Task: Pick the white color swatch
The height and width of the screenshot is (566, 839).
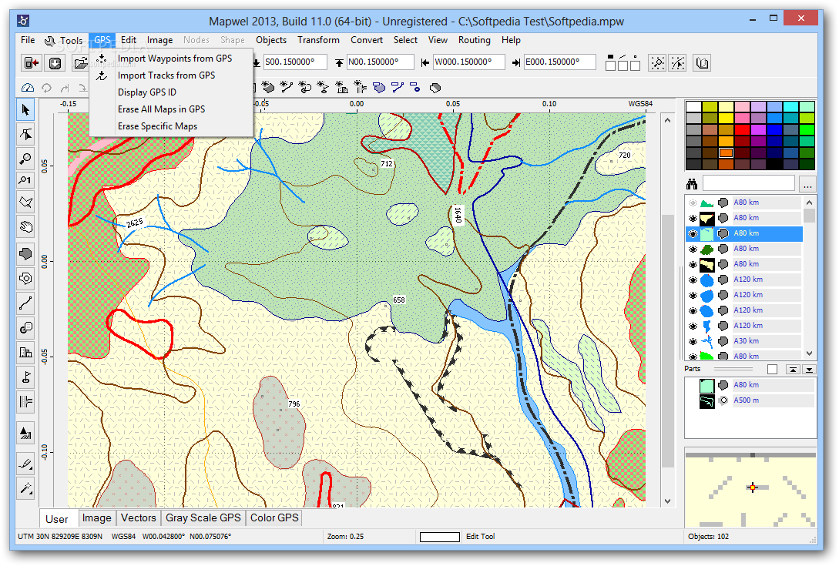Action: click(693, 106)
